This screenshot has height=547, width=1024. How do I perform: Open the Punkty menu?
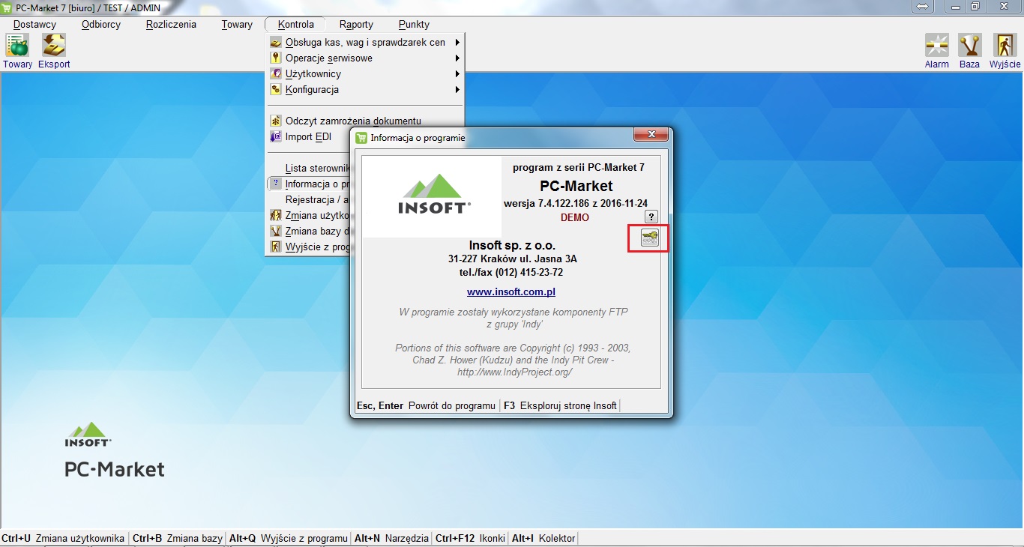pos(414,24)
